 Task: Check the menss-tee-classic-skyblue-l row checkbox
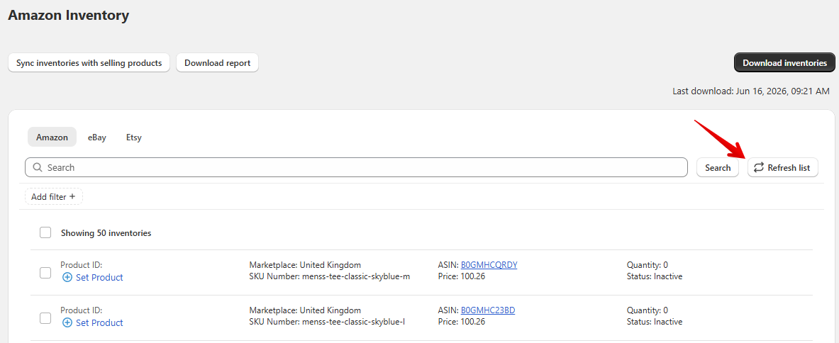45,318
